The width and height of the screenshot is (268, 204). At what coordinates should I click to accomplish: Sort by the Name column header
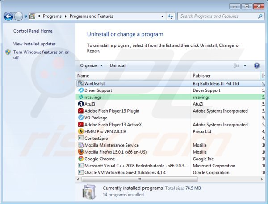(133, 76)
